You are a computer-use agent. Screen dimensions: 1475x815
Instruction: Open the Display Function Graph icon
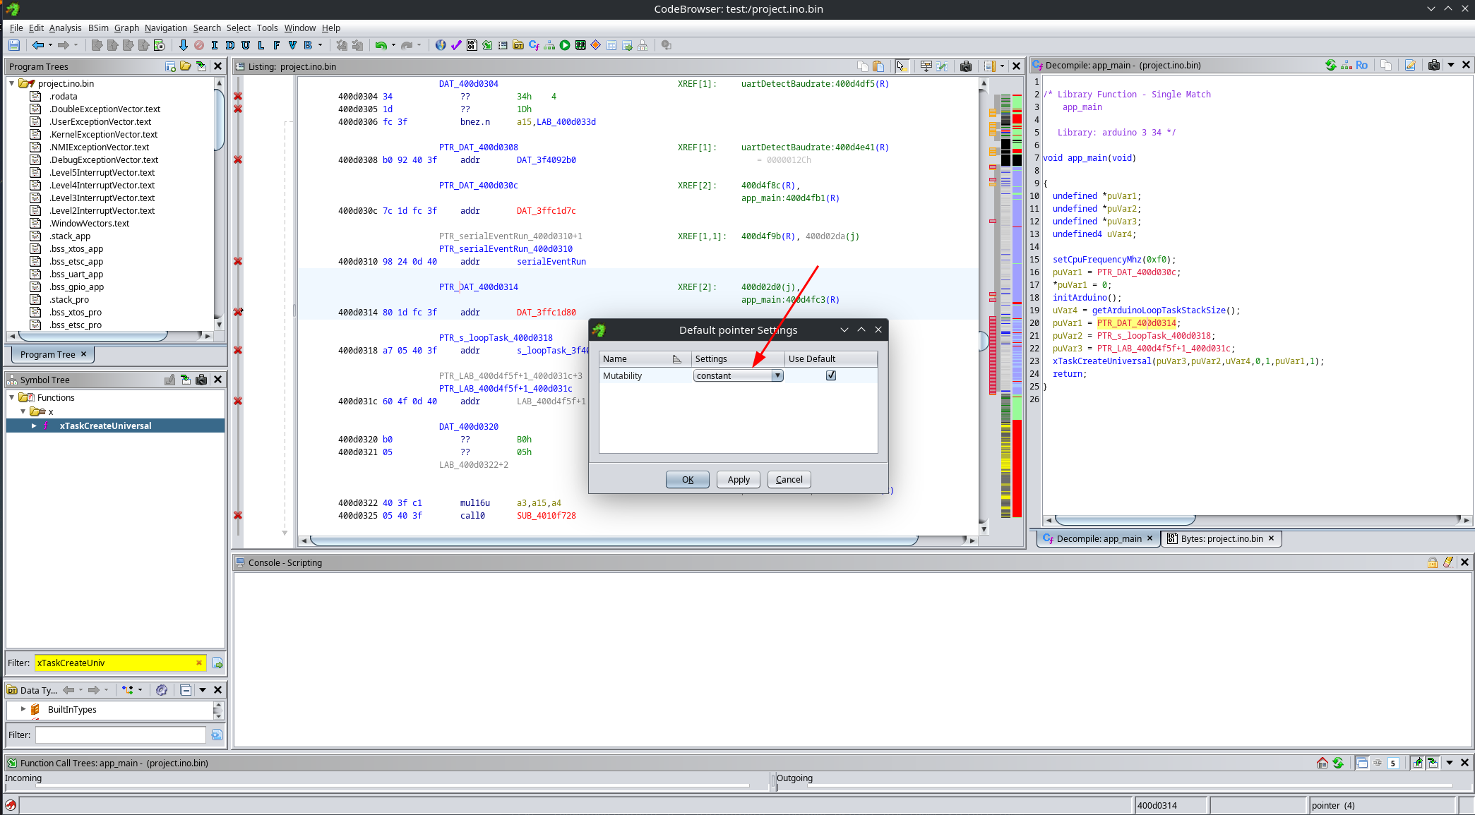point(549,45)
